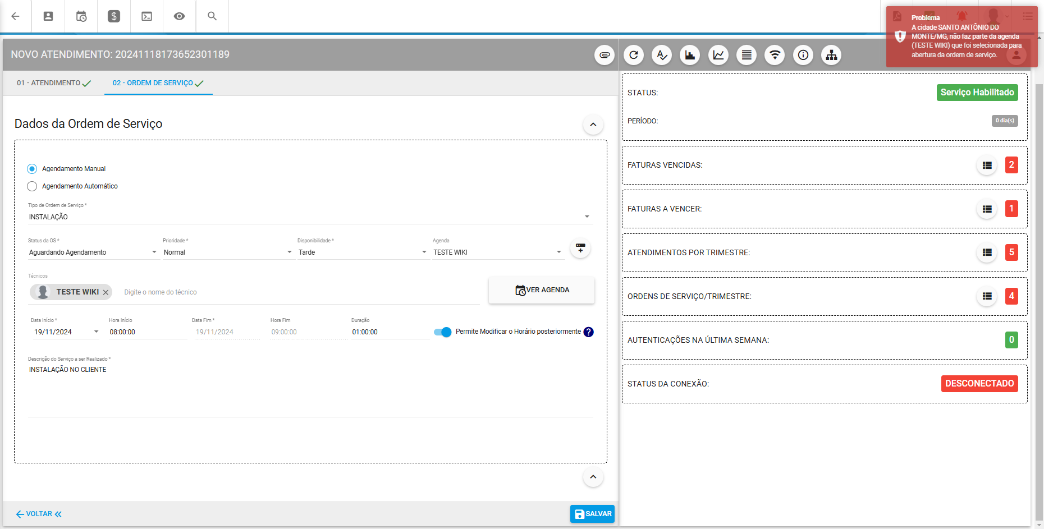
Task: Click Duração time field
Action: 390,332
